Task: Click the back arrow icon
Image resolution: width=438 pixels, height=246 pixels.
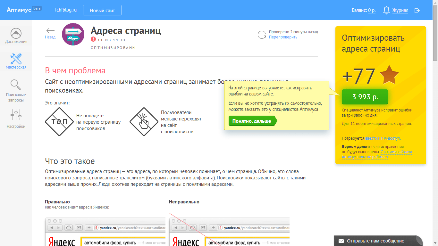Action: pos(50,30)
